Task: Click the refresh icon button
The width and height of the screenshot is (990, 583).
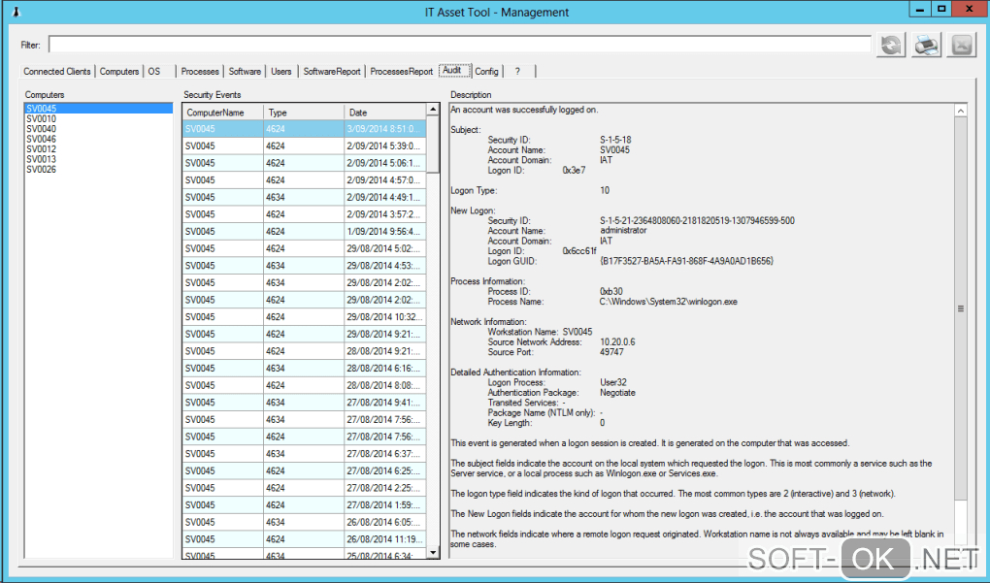Action: (891, 45)
